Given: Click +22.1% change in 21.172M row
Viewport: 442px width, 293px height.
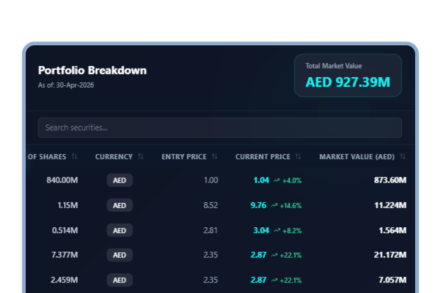Looking at the screenshot, I should [290, 255].
